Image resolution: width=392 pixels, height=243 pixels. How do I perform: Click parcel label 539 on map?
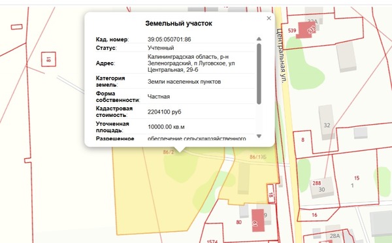pos(292,31)
